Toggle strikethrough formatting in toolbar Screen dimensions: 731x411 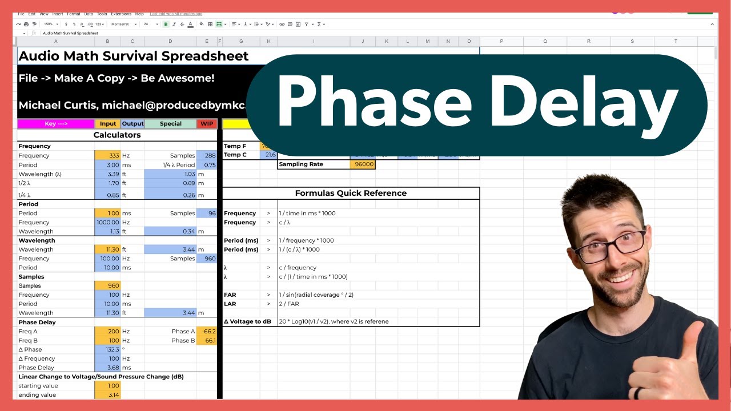pyautogui.click(x=182, y=24)
